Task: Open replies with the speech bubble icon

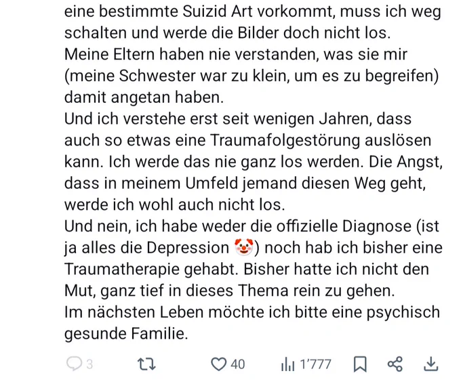Action: coord(74,364)
